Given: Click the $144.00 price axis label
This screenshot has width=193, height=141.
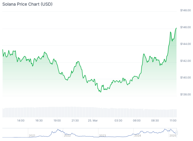Looking at the screenshot, I should [x=185, y=44].
